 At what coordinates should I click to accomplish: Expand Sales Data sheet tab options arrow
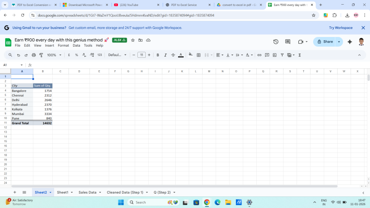click(x=100, y=192)
